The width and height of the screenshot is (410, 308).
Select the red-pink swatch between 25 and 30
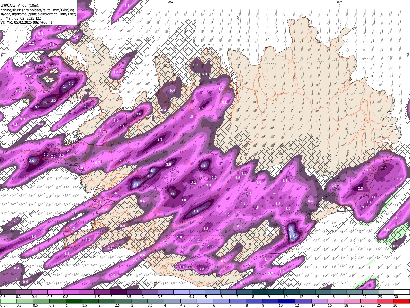click(386, 301)
